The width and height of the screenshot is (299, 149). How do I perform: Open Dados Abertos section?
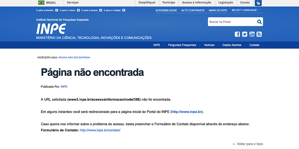[232, 45]
